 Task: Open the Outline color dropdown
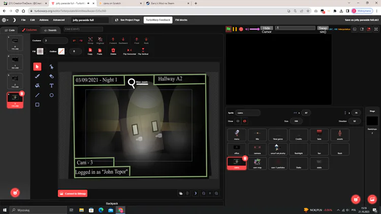(66, 51)
